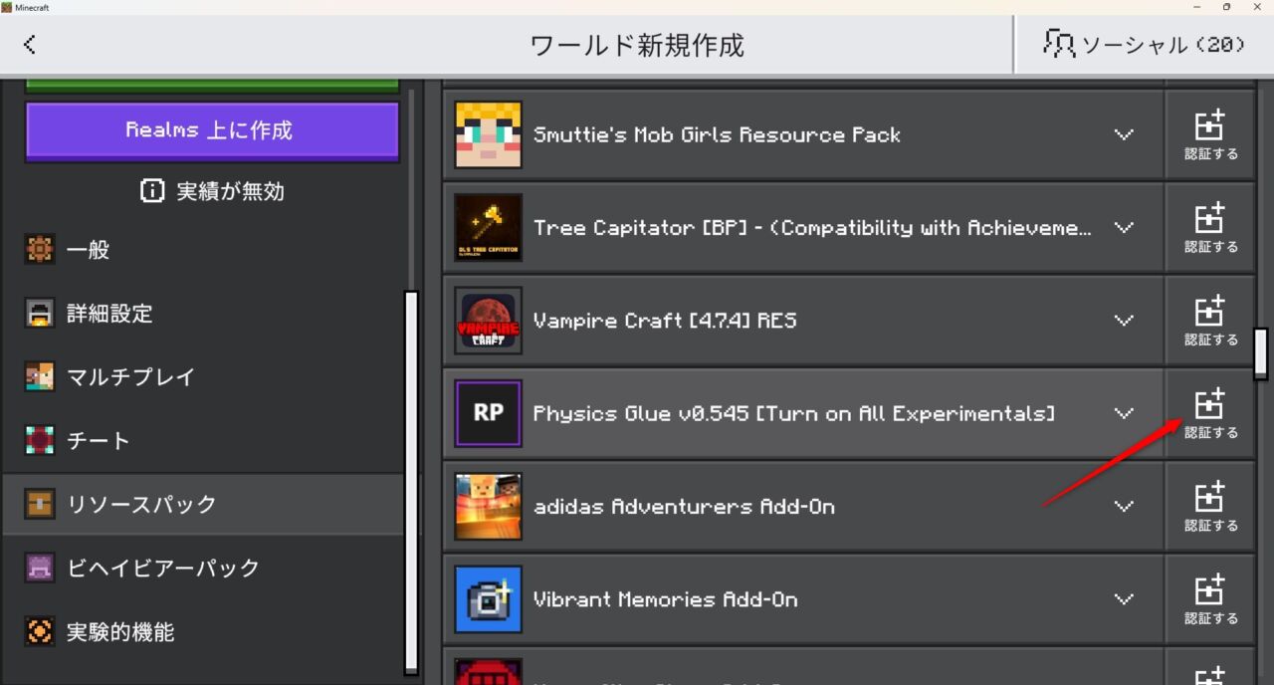Screen dimensions: 1274x685
Task: Activate the Vibrant Memories Add-On
Action: tap(1210, 599)
